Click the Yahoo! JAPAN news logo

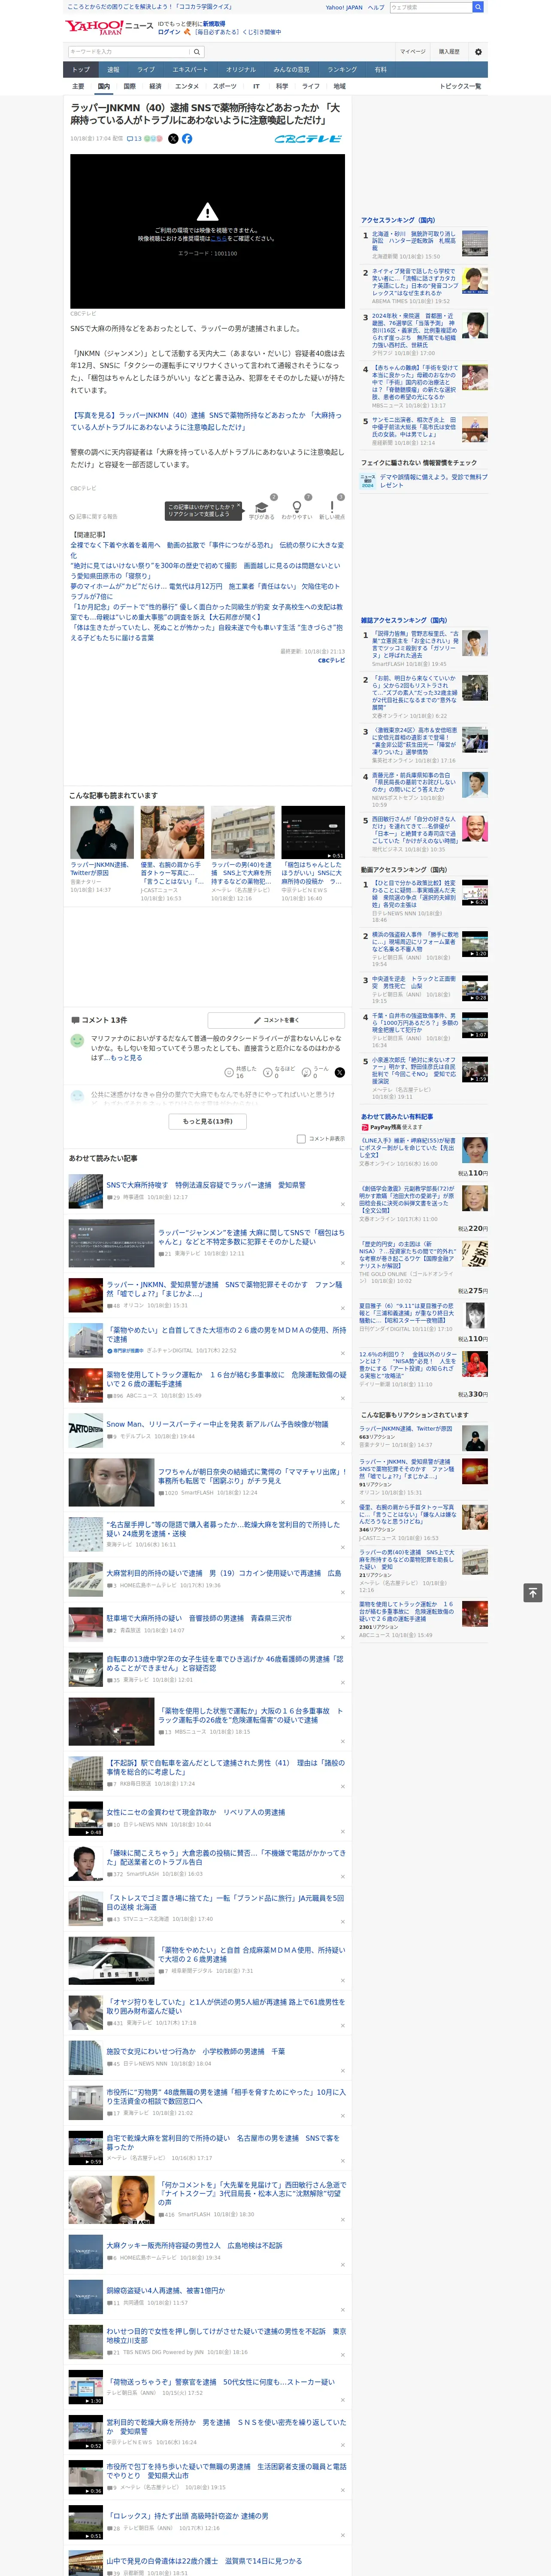(x=109, y=27)
